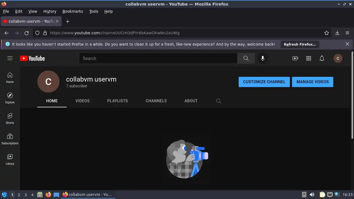The image size is (354, 199).
Task: Open Library in the sidebar
Action: point(10,159)
